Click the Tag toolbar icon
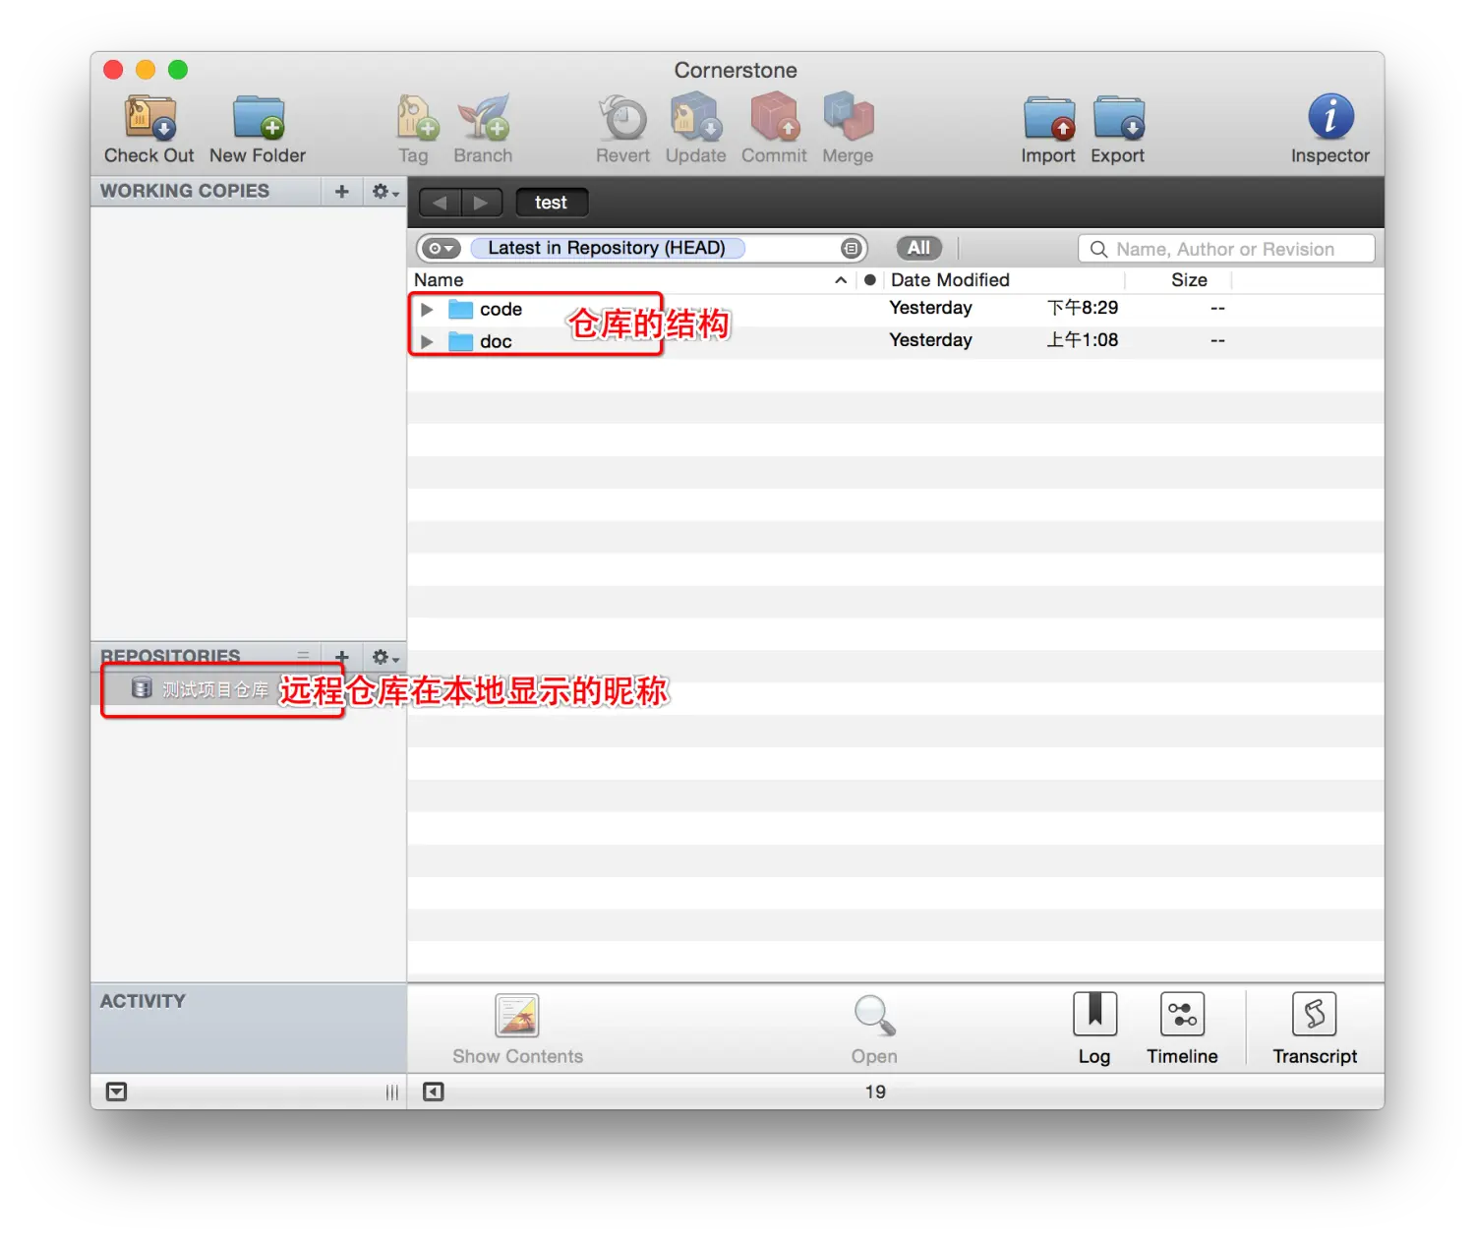The width and height of the screenshot is (1475, 1239). pyautogui.click(x=416, y=118)
